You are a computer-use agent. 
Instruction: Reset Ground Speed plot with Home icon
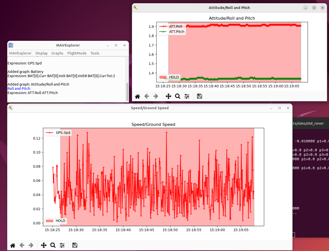coord(13,245)
